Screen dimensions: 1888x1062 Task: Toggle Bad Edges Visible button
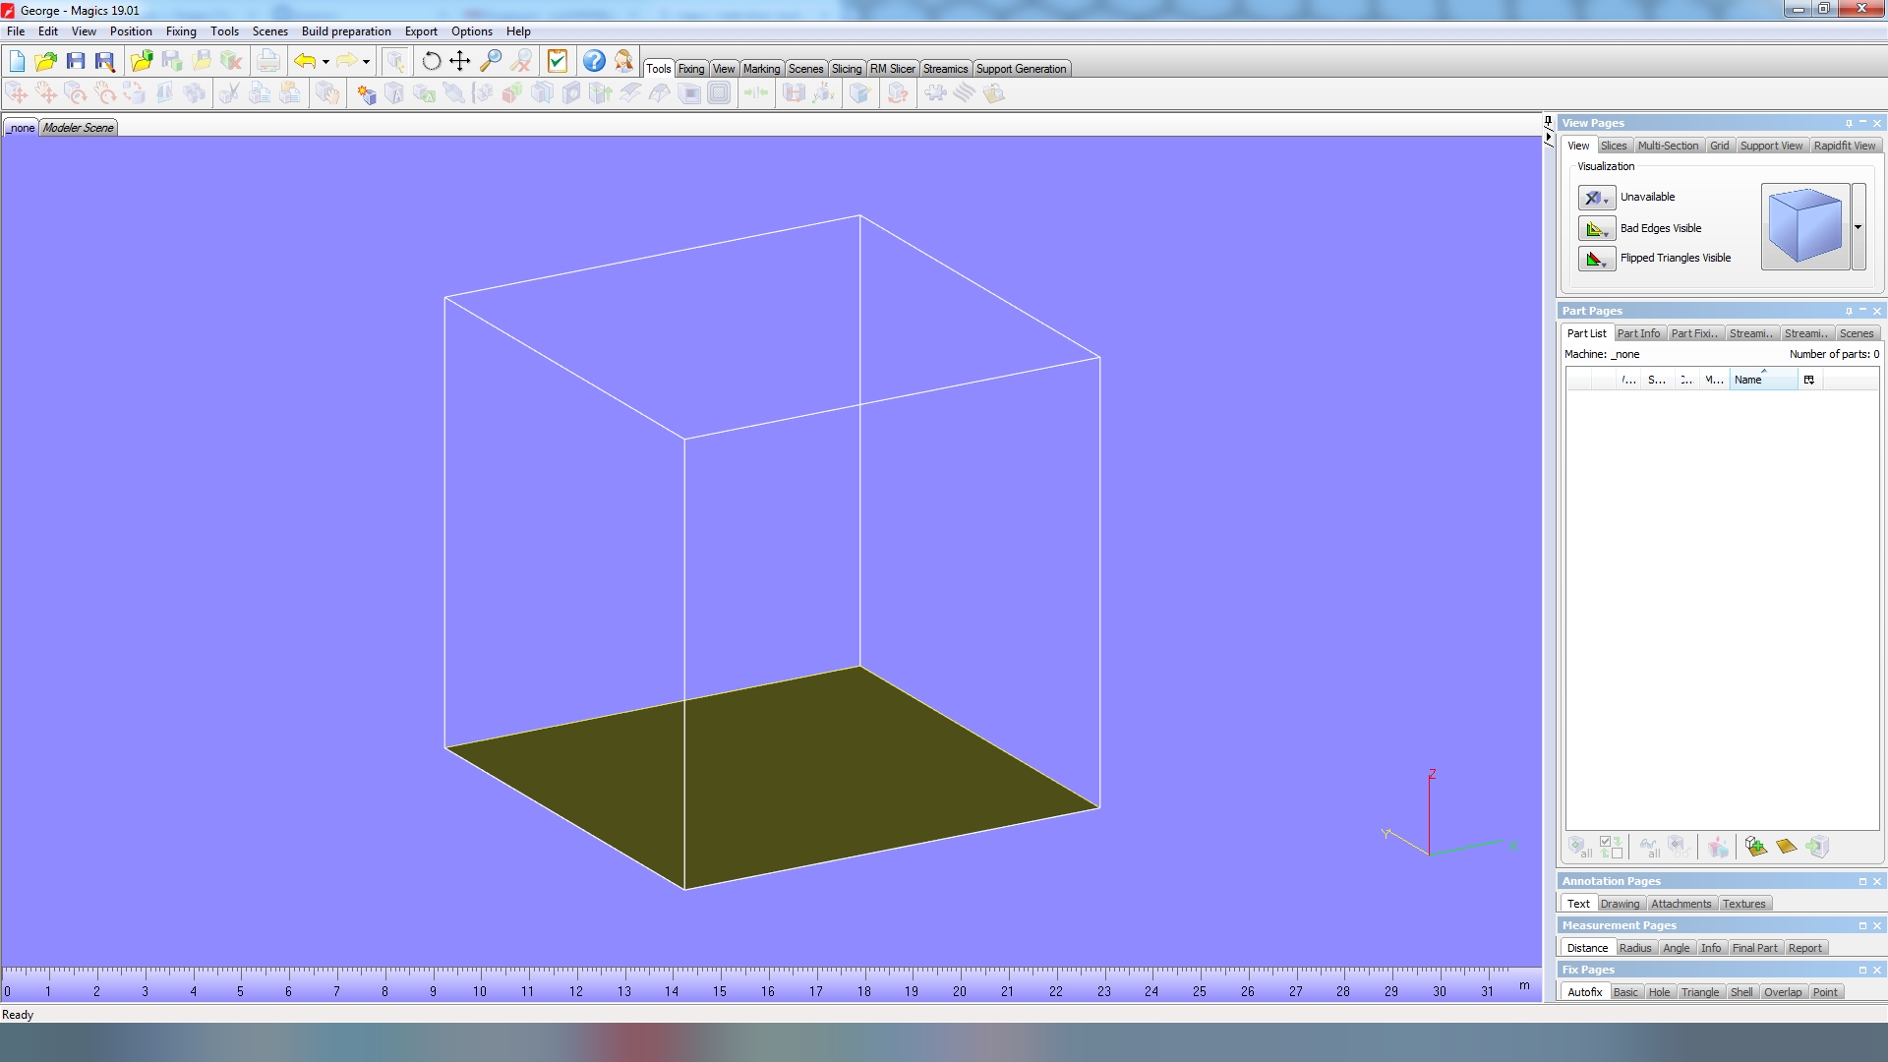click(x=1595, y=228)
